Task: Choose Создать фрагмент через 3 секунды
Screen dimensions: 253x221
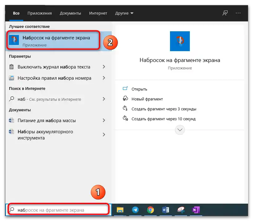Action: 164,109
